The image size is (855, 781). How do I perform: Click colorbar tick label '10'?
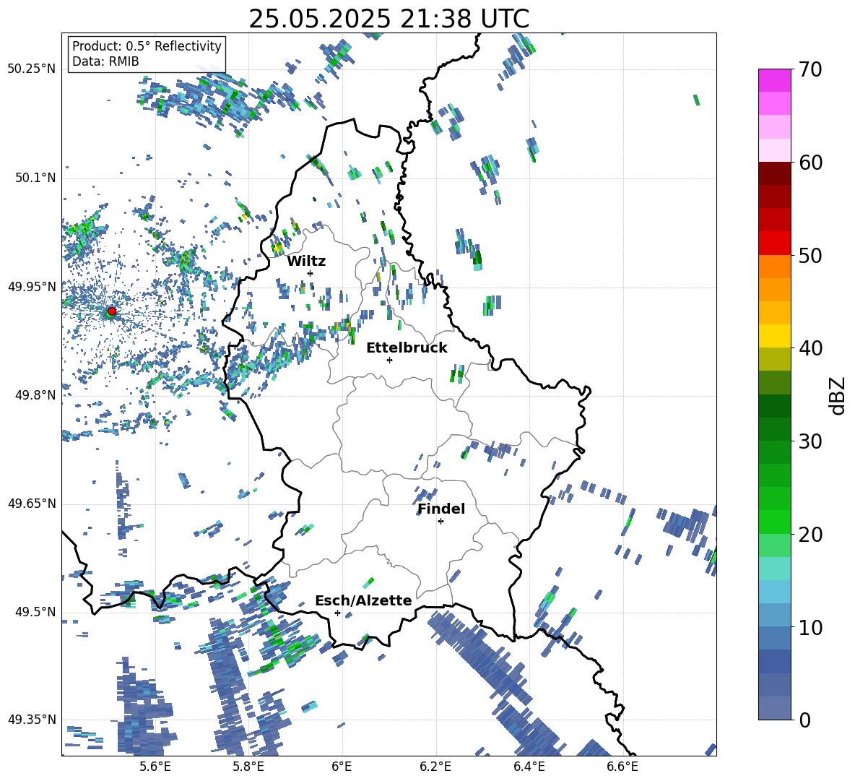click(x=810, y=628)
